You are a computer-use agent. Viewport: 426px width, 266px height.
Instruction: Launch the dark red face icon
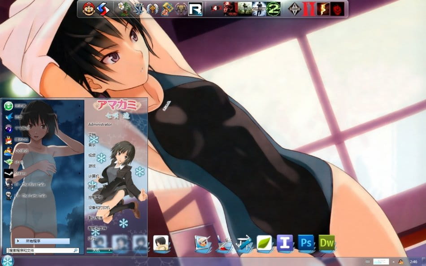(x=337, y=9)
